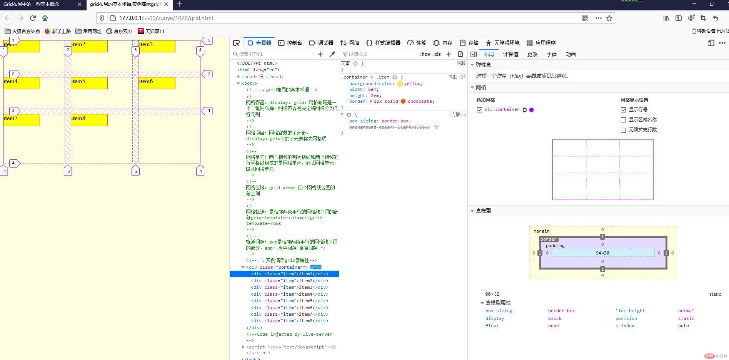The height and width of the screenshot is (360, 729).
Task: Collapse the three-pane inspector sidebar toggle
Action: coord(474,54)
